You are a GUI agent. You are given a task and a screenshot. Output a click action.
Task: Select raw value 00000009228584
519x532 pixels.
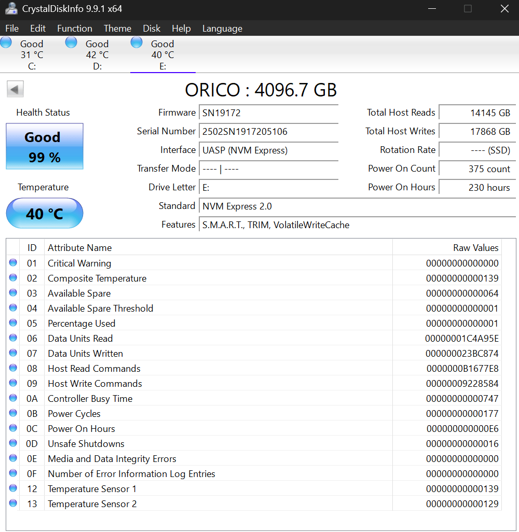pos(462,384)
